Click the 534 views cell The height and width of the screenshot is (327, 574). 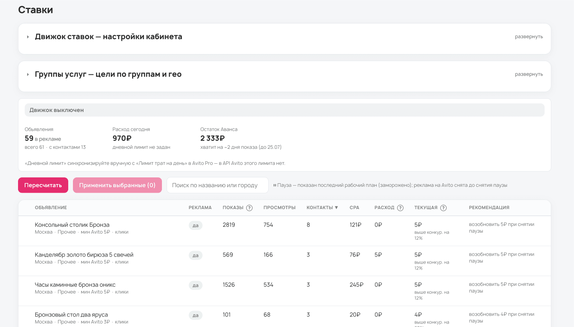pos(269,285)
